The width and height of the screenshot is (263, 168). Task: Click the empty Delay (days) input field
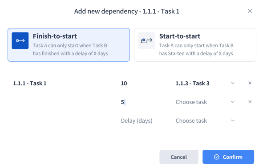(x=145, y=120)
